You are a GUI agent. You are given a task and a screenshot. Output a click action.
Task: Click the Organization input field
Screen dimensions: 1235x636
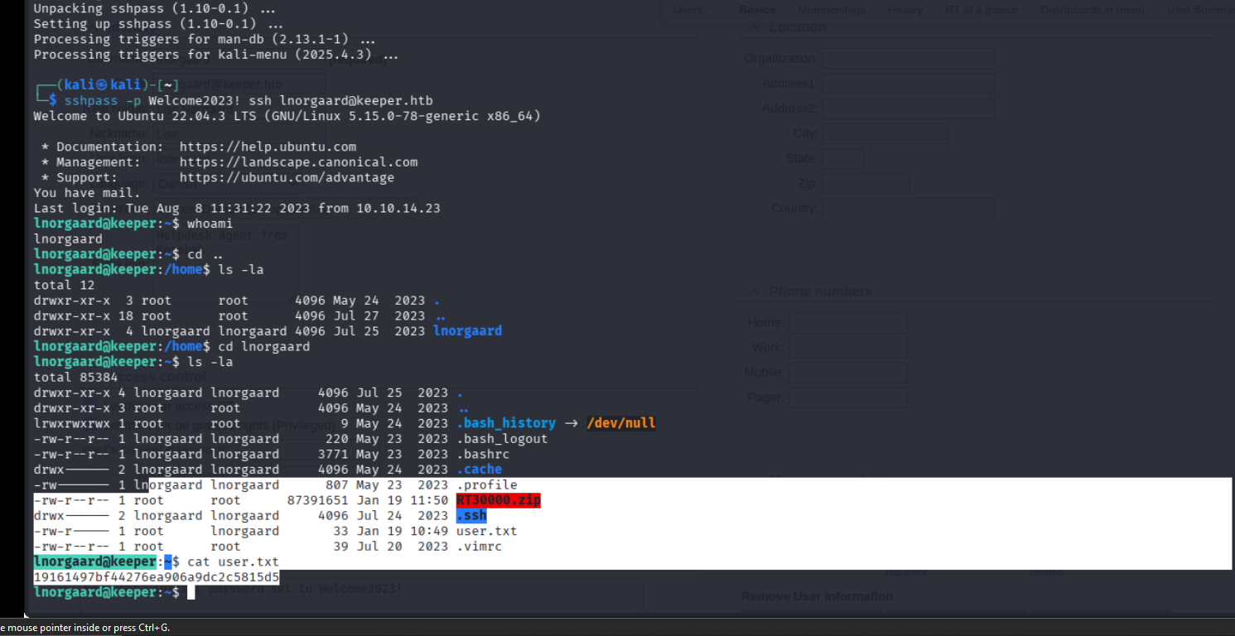pyautogui.click(x=908, y=59)
